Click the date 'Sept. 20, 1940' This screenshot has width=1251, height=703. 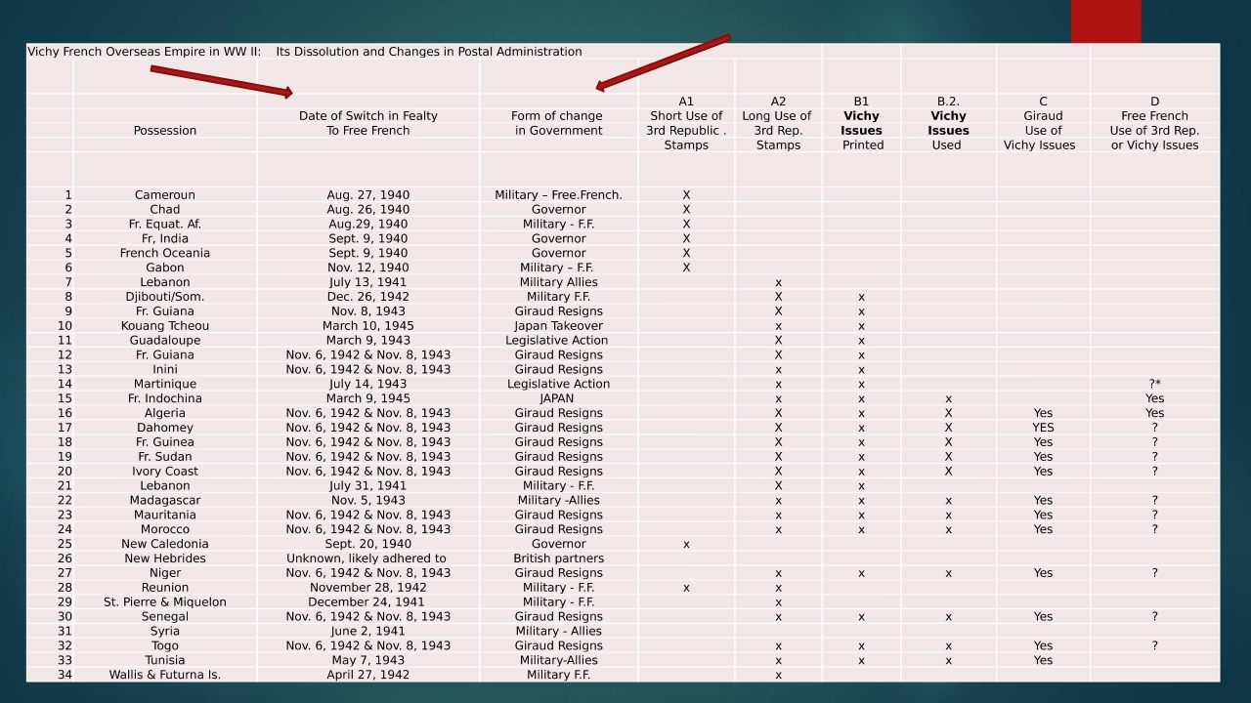(x=368, y=545)
